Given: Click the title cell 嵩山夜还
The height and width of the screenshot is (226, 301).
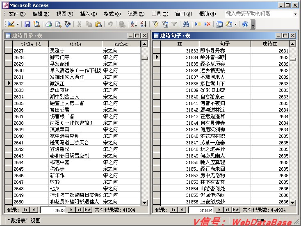Looking at the screenshot, I should point(75,90).
